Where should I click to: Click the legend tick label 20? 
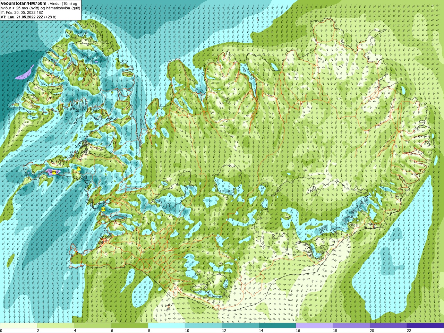(372, 331)
